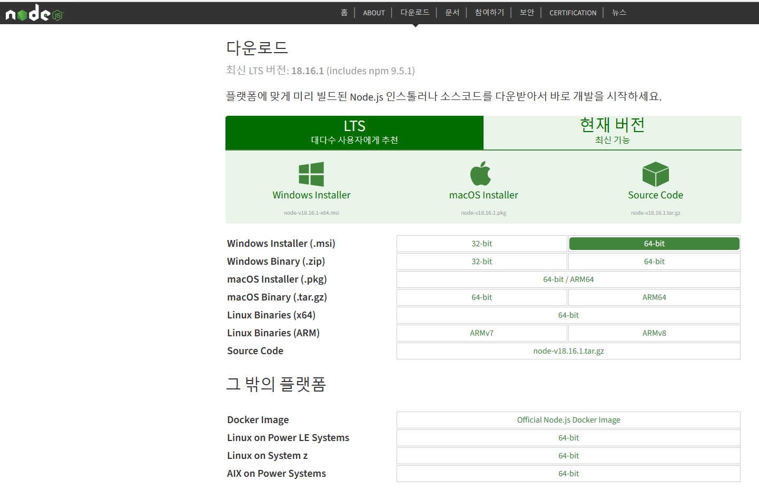Screen dimensions: 759x491
Task: Open Official Node.js Docker Image link
Action: (x=568, y=420)
